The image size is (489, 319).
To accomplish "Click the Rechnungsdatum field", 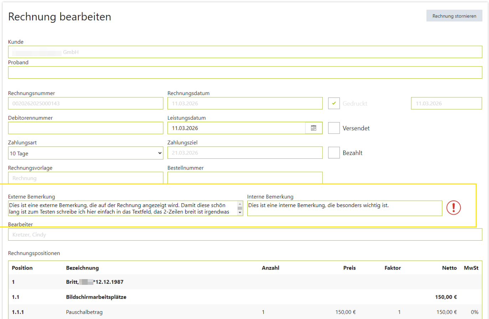I will (x=245, y=103).
